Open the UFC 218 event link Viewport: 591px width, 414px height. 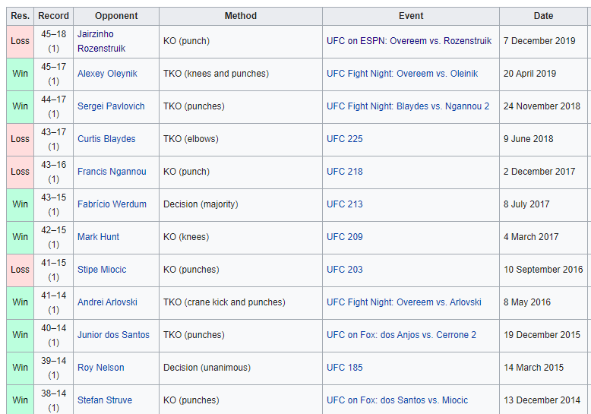tap(345, 172)
